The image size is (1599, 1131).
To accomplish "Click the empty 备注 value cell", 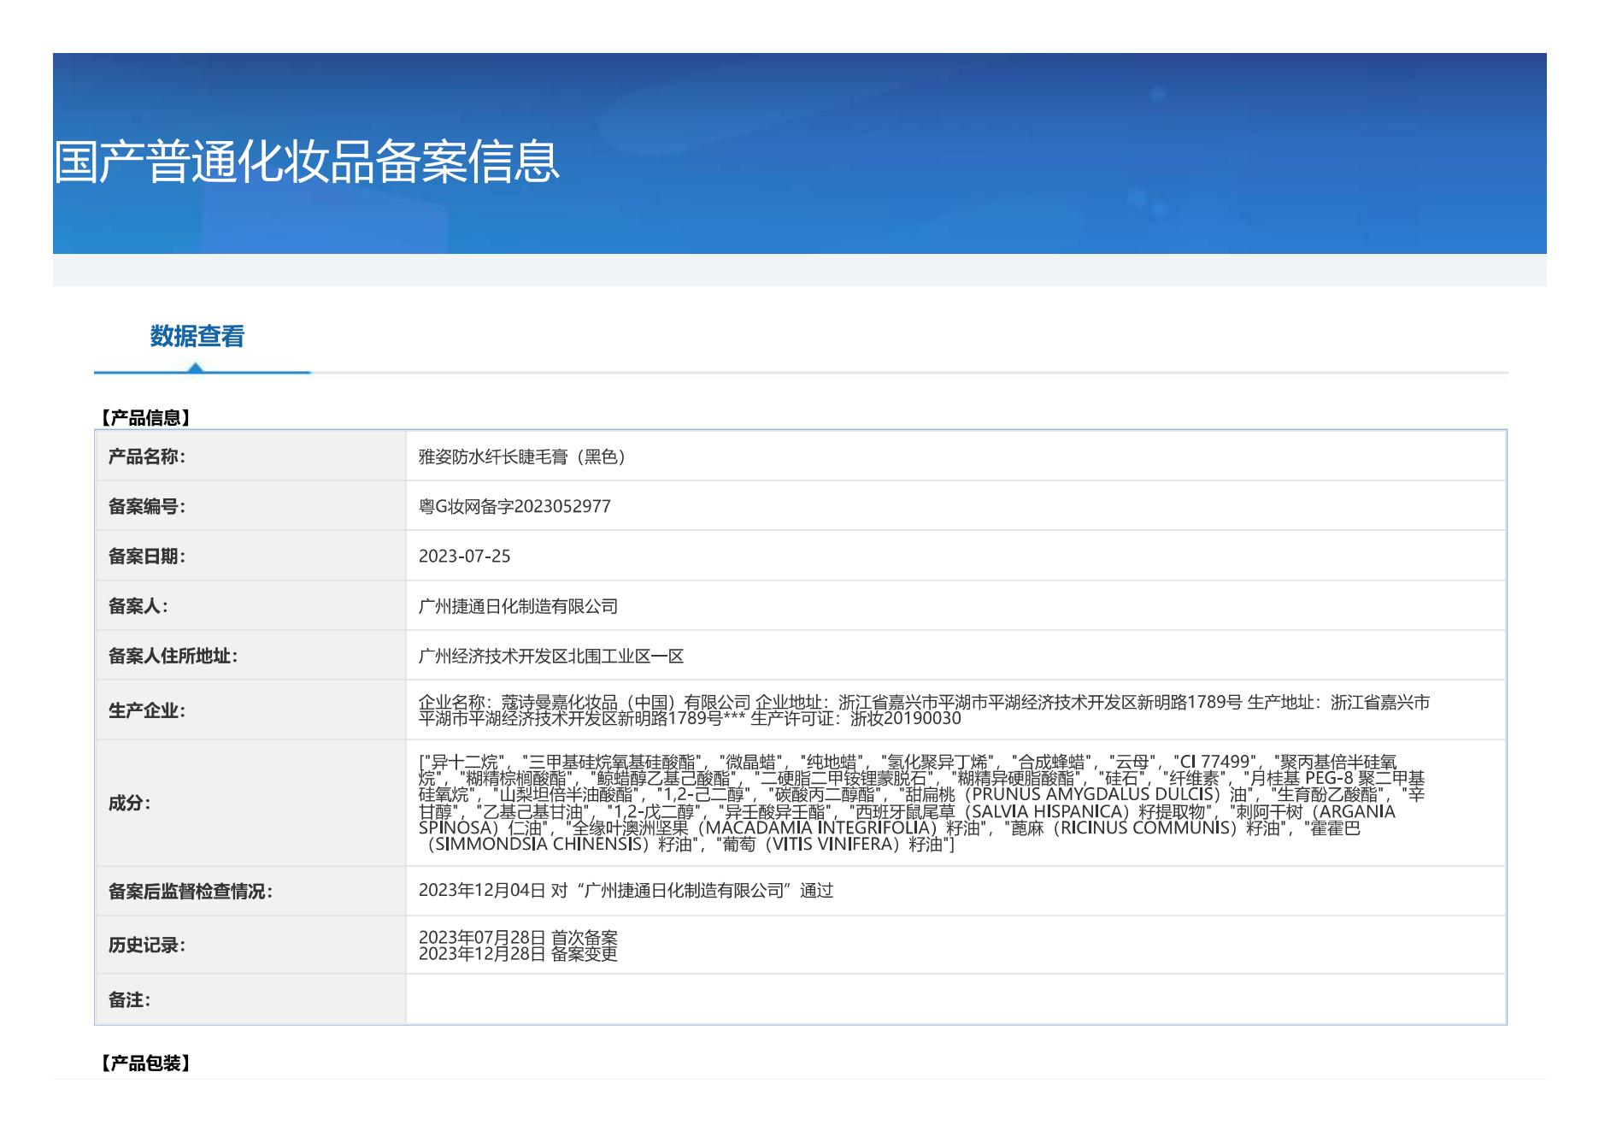I will (955, 998).
